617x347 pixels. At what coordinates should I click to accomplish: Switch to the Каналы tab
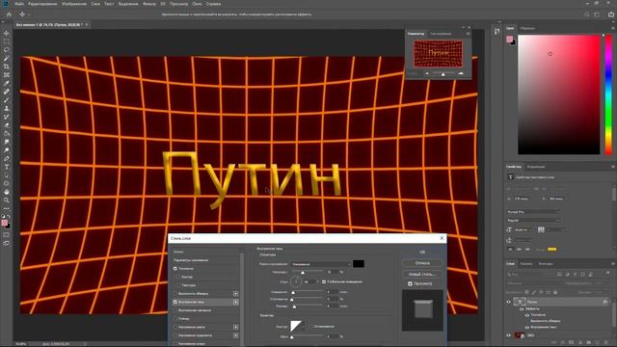(526, 263)
